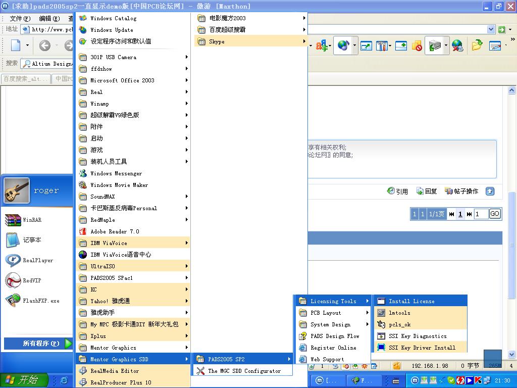Launch RedVIP from the Start menu

point(37,280)
